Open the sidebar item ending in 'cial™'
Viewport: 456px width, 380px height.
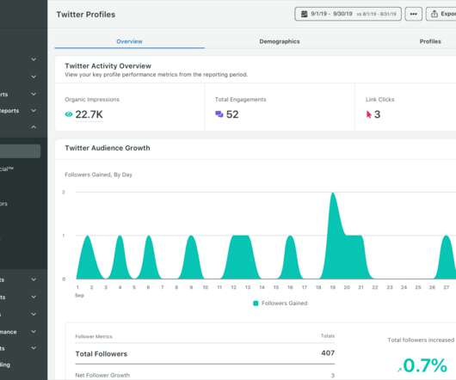pyautogui.click(x=7, y=169)
